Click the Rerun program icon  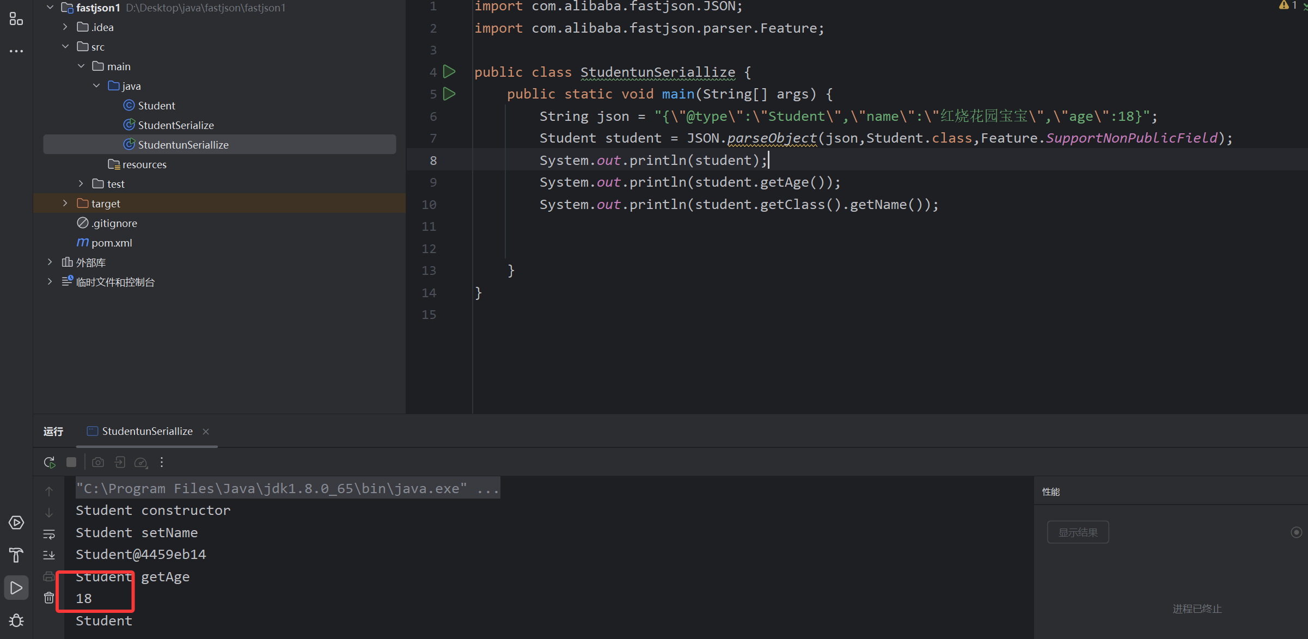[x=50, y=462]
